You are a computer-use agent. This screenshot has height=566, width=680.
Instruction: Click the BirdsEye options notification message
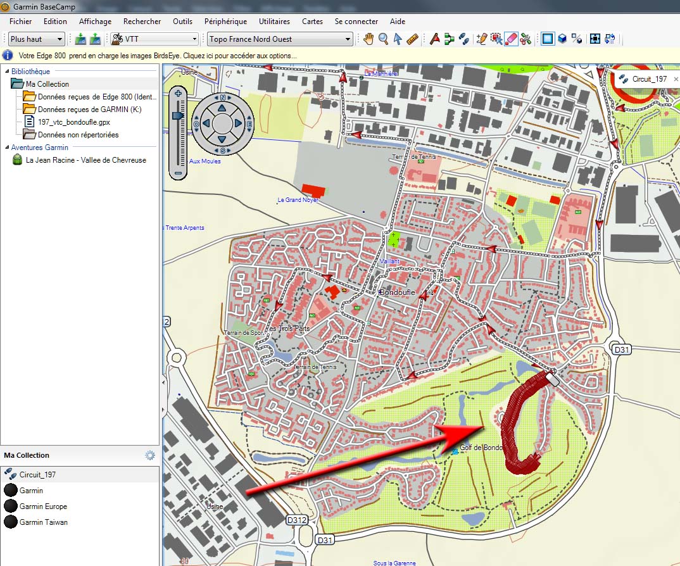coord(158,56)
